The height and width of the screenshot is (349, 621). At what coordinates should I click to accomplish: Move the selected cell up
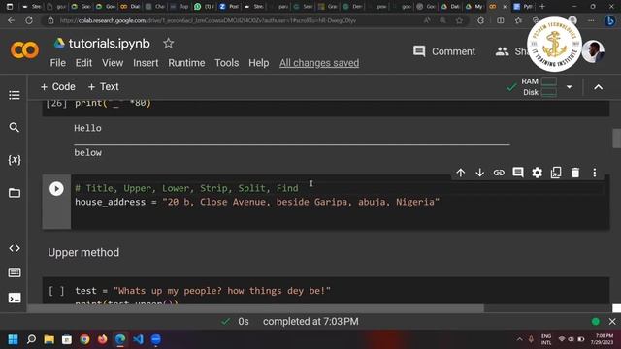461,173
